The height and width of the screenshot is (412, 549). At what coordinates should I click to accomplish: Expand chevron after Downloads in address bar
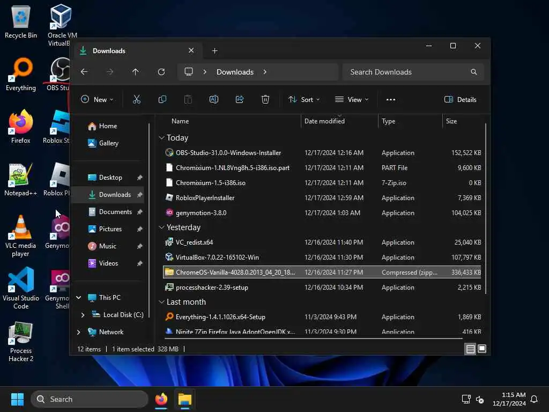[265, 72]
